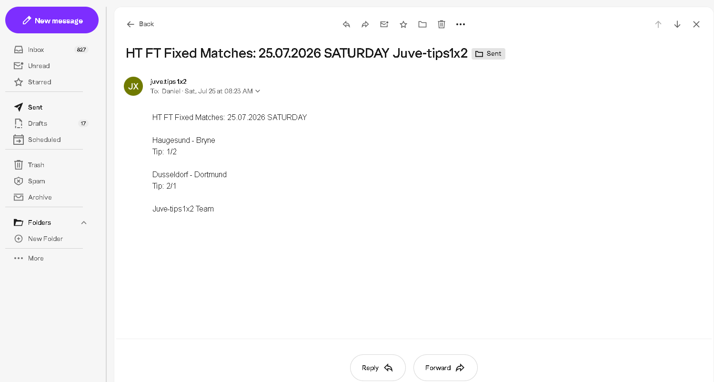This screenshot has height=382, width=714.
Task: Click the line 'Tip: 2/1'
Action: coord(164,186)
